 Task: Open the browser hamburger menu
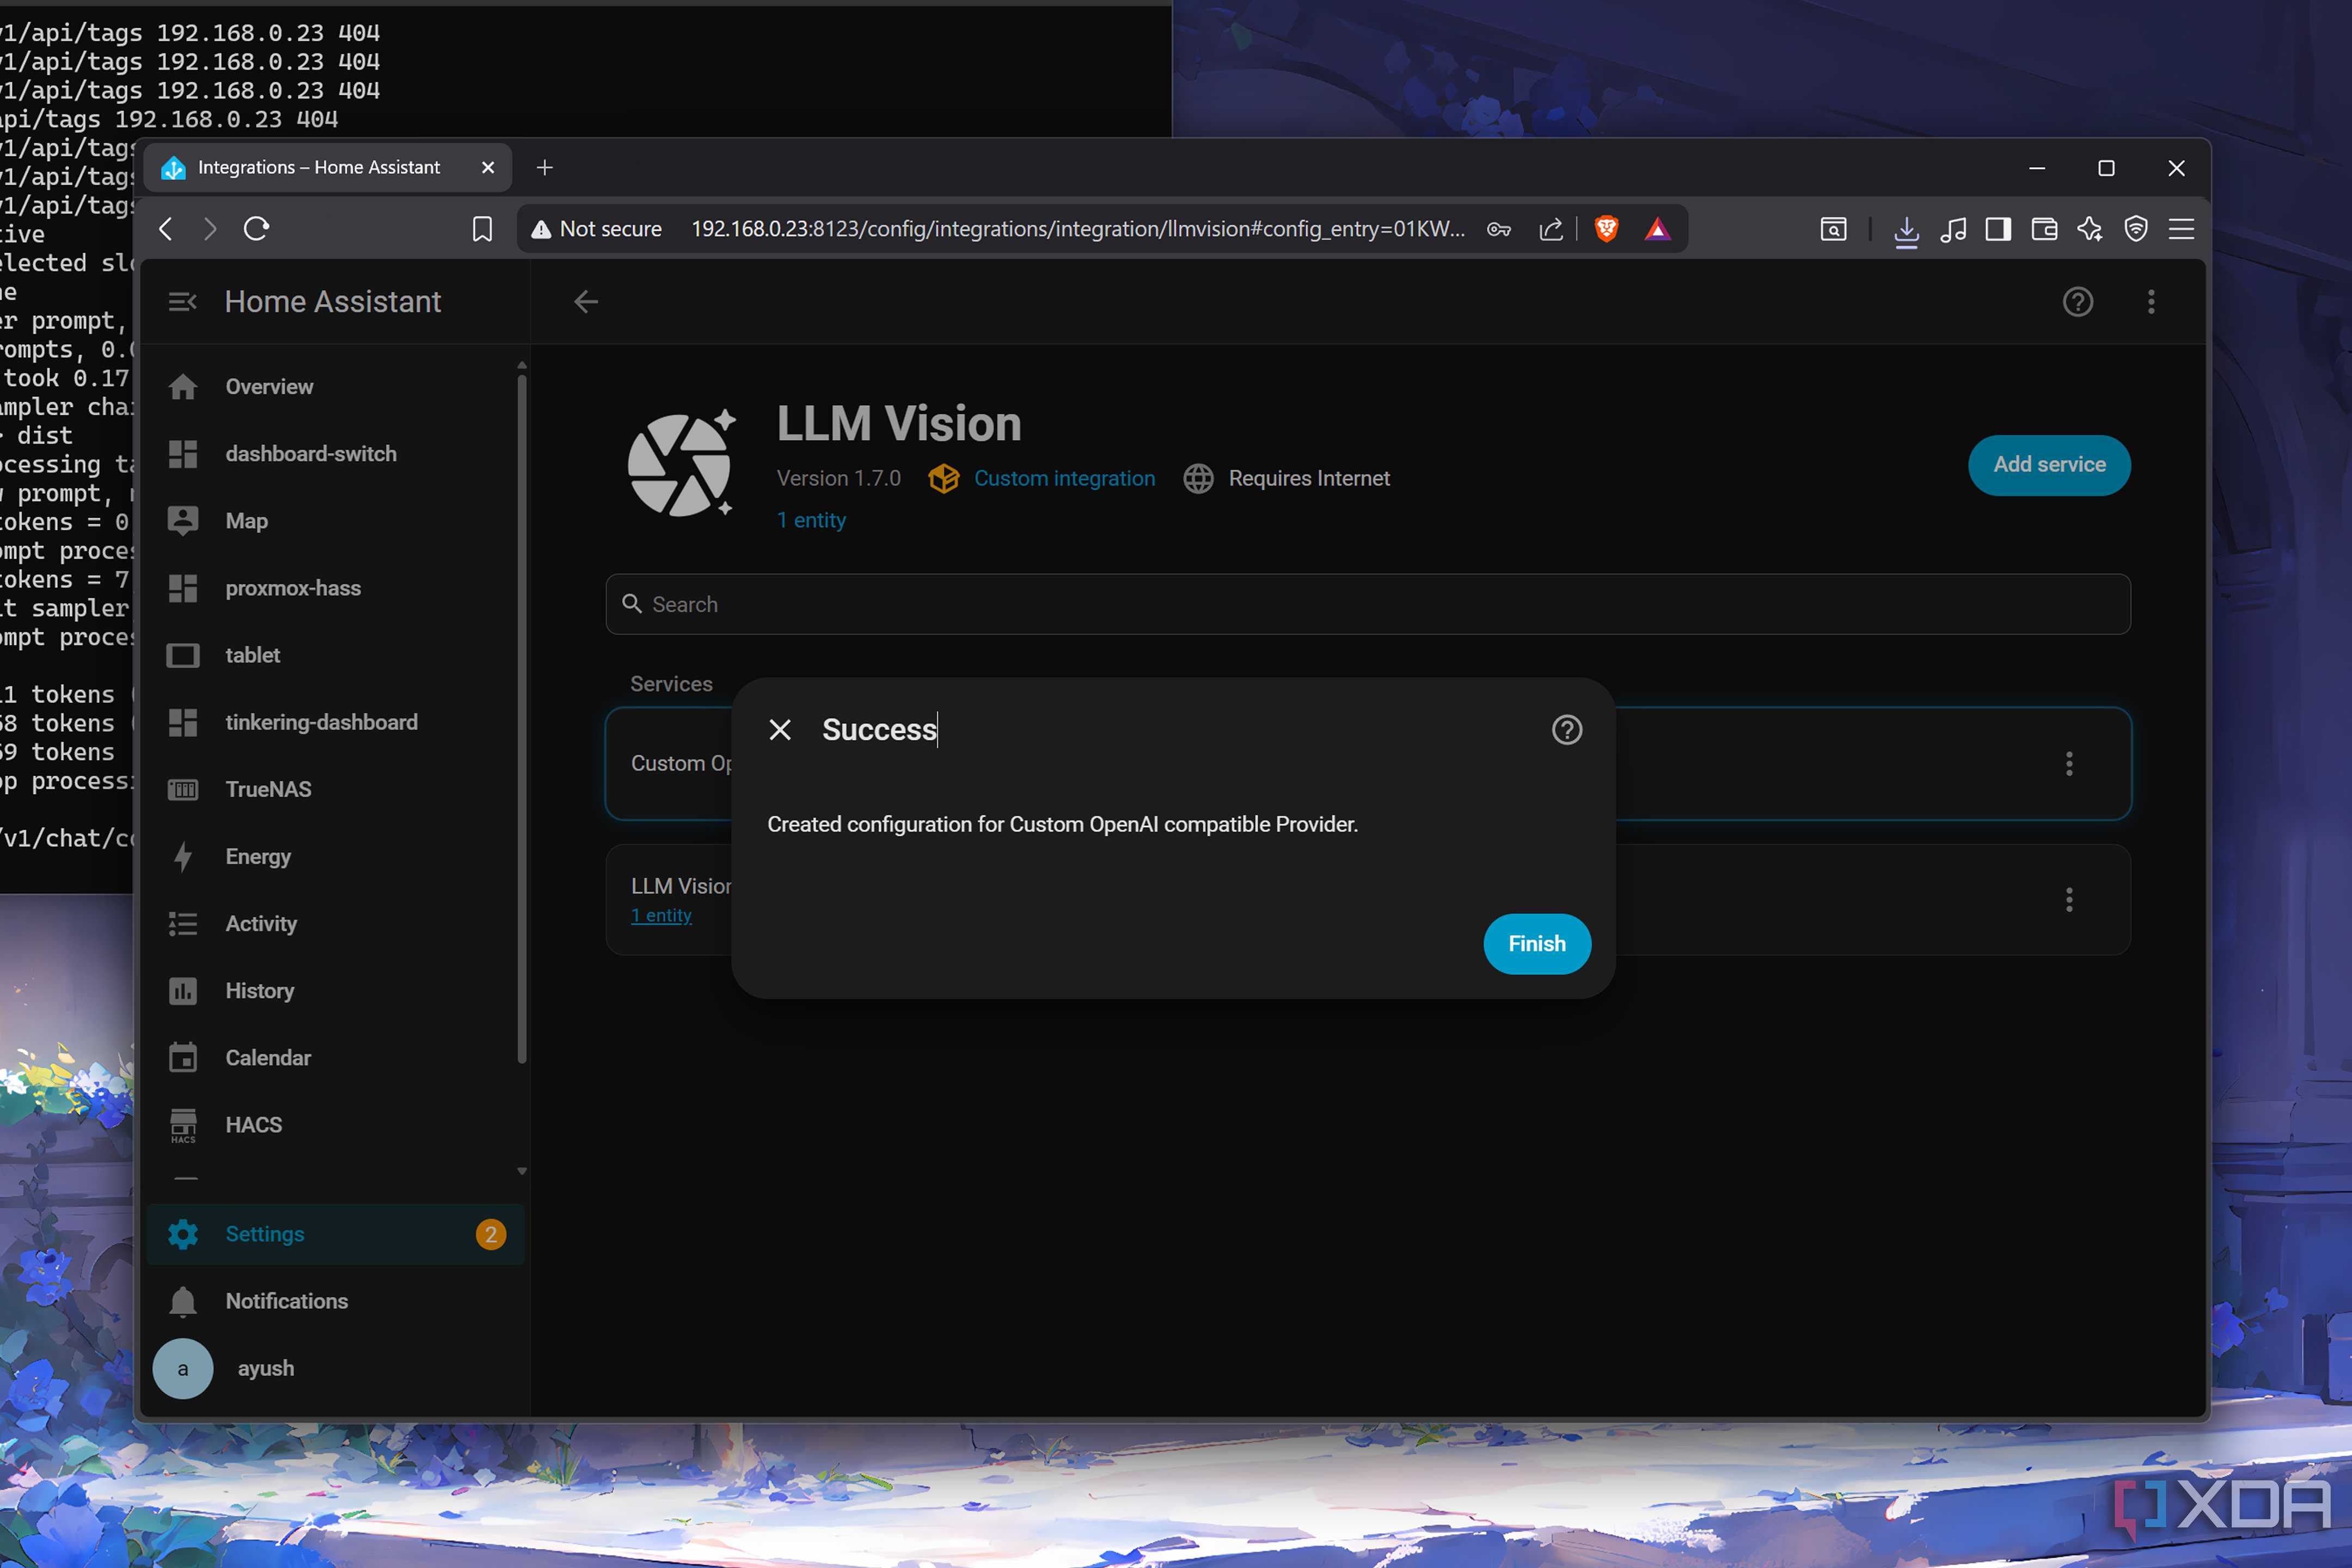click(x=2181, y=229)
